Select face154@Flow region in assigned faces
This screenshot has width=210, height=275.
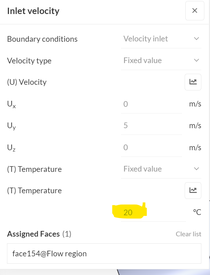(x=49, y=254)
